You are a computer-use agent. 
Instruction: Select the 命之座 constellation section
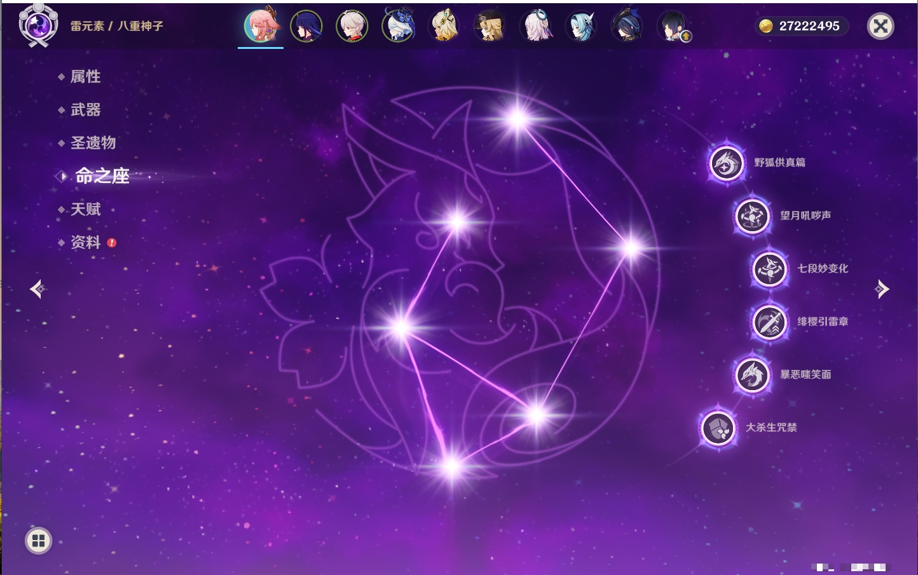[102, 176]
